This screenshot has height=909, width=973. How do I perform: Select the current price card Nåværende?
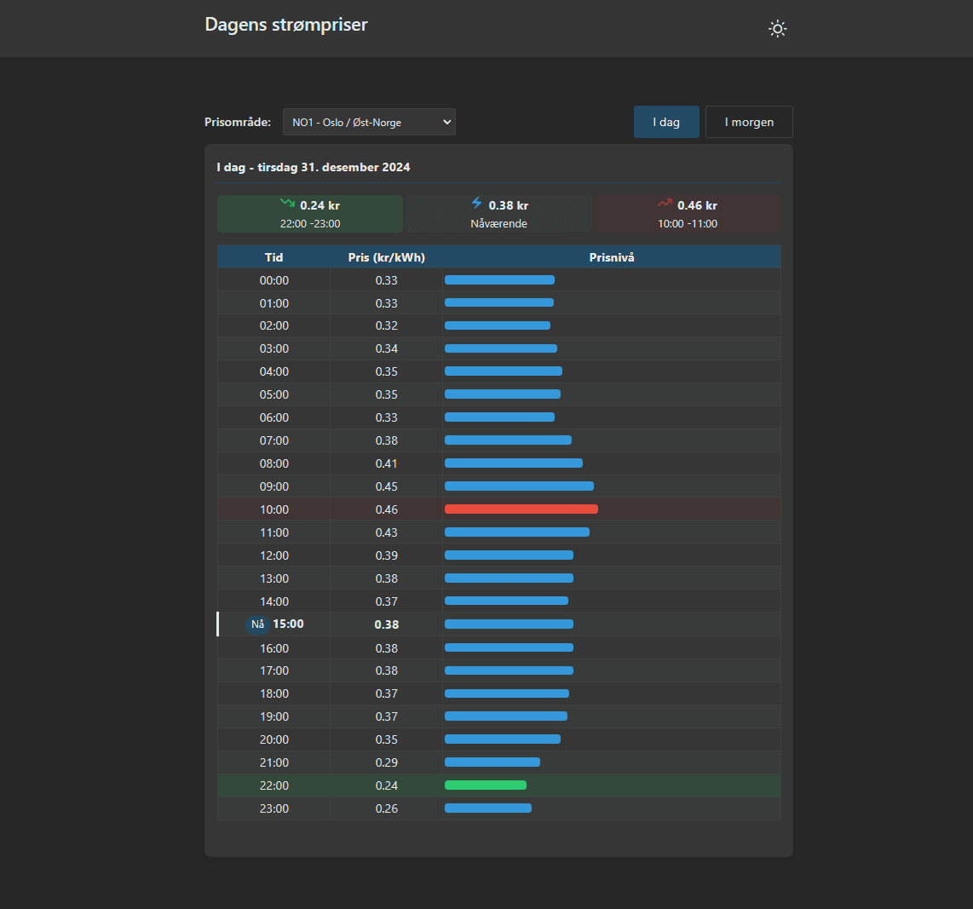[x=499, y=214]
